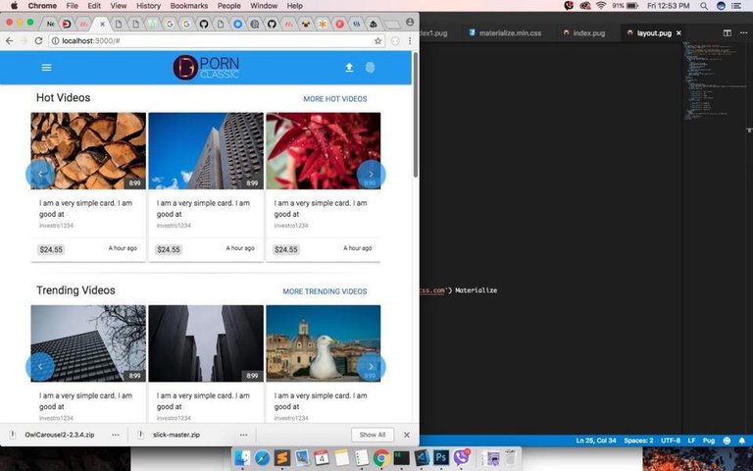Open Spotlight search in the menu bar
This screenshot has height=471, width=753.
click(704, 6)
